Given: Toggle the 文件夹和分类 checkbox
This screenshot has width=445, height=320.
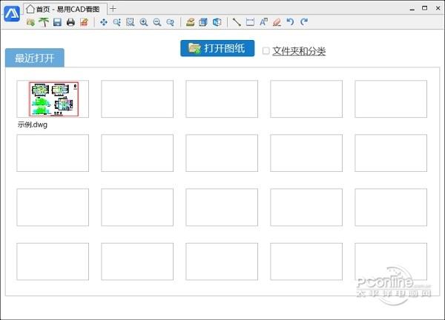Looking at the screenshot, I should [x=266, y=51].
